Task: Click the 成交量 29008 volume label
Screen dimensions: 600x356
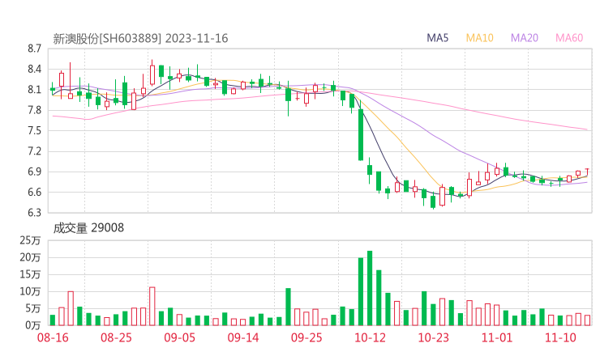Action: [88, 228]
